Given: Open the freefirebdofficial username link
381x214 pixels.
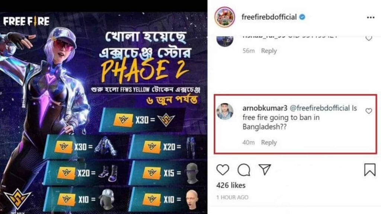Looking at the screenshot, I should [269, 17].
